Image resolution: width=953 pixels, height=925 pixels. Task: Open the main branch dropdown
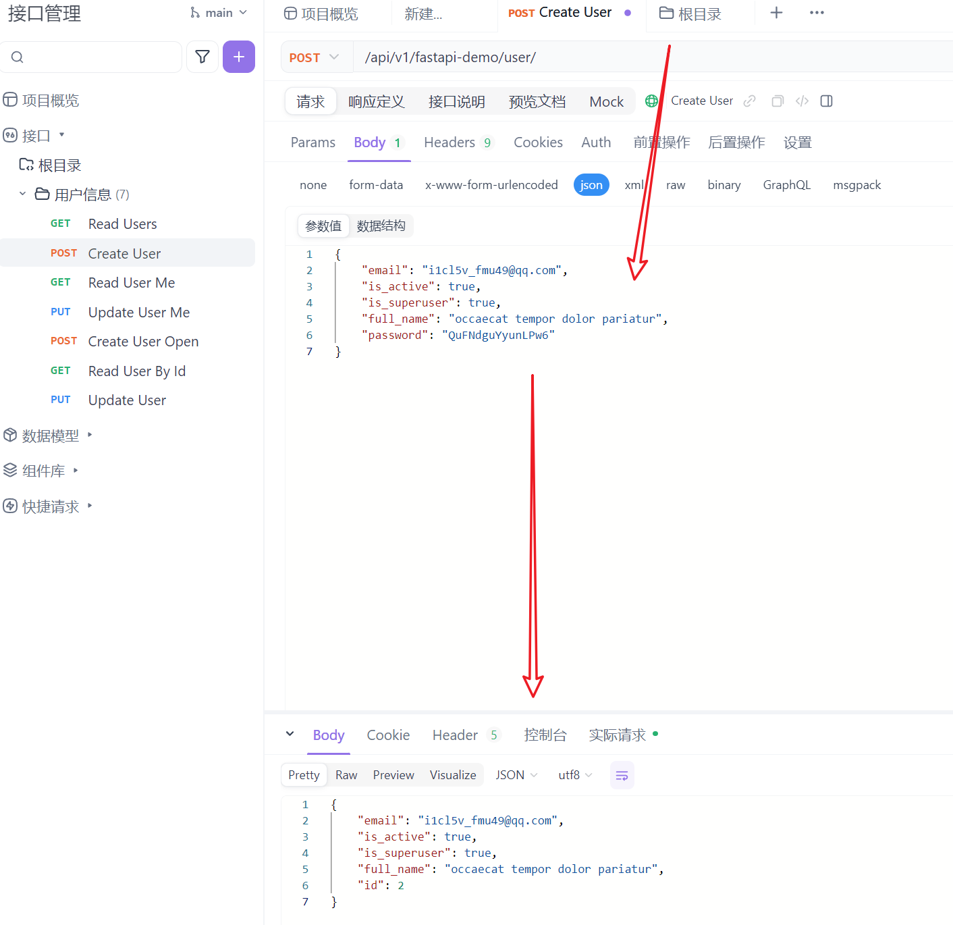click(219, 13)
